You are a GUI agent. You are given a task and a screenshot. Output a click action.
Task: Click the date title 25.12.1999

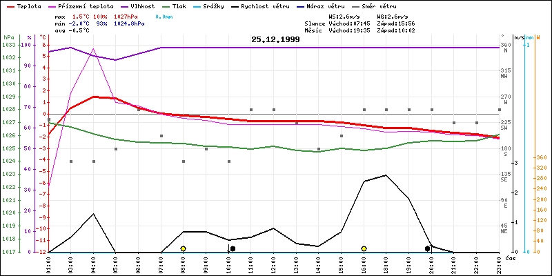click(x=275, y=39)
